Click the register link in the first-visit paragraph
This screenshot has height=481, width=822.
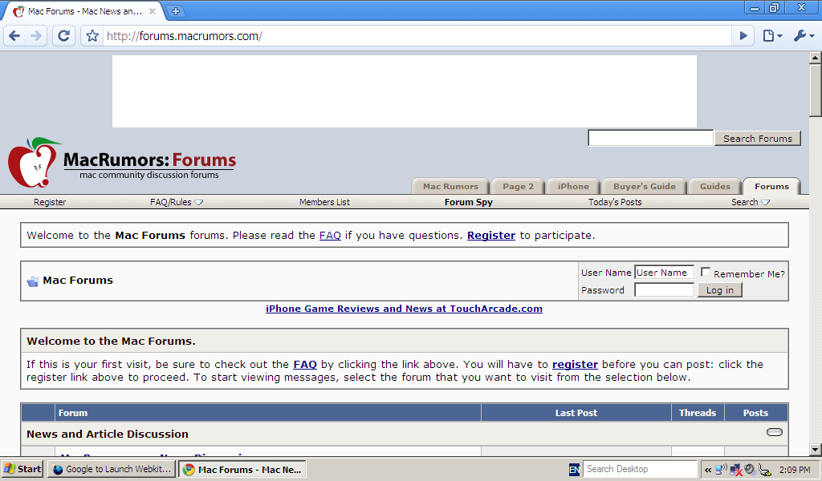click(x=575, y=364)
